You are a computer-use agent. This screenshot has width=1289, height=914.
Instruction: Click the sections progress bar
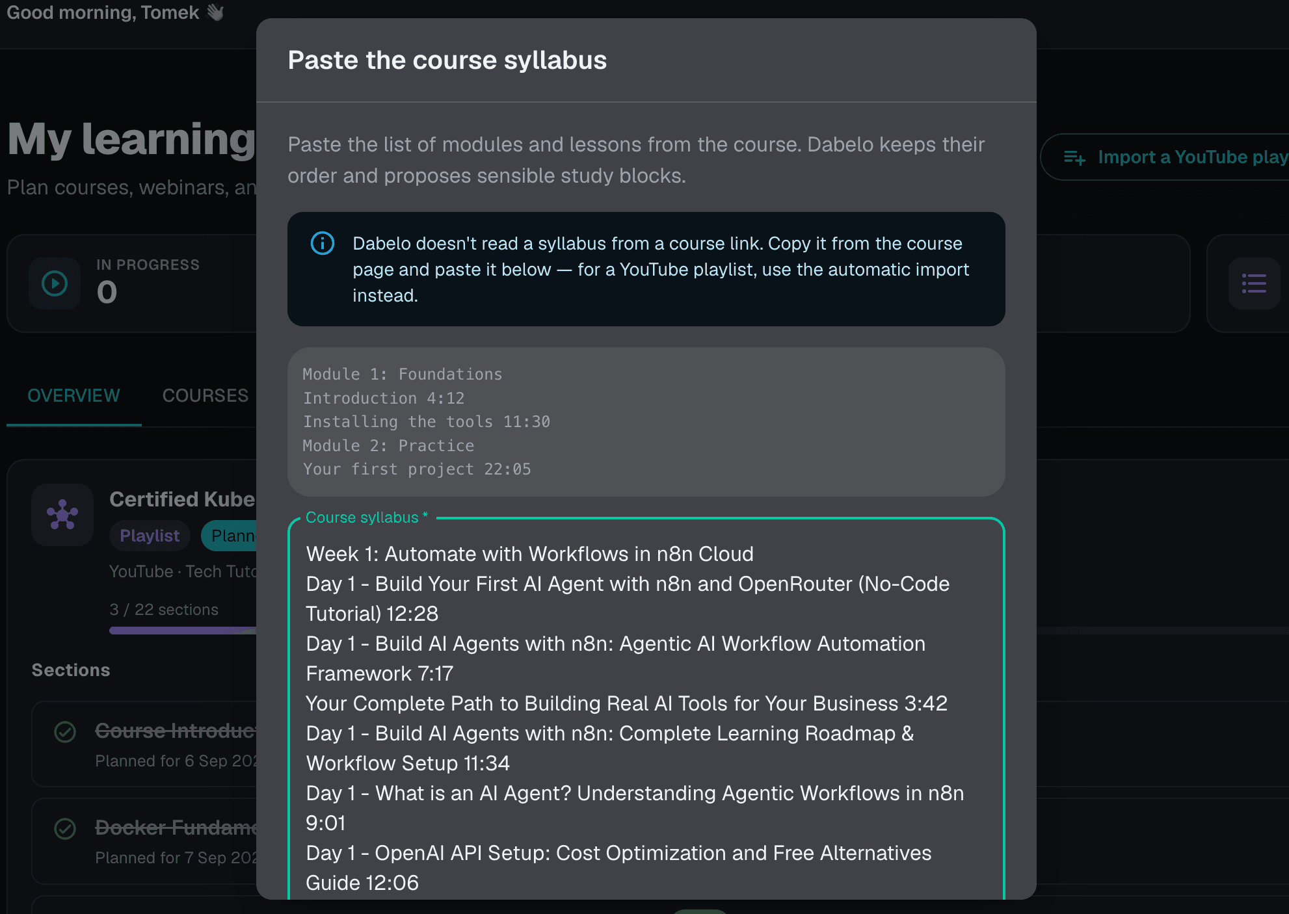click(x=183, y=631)
